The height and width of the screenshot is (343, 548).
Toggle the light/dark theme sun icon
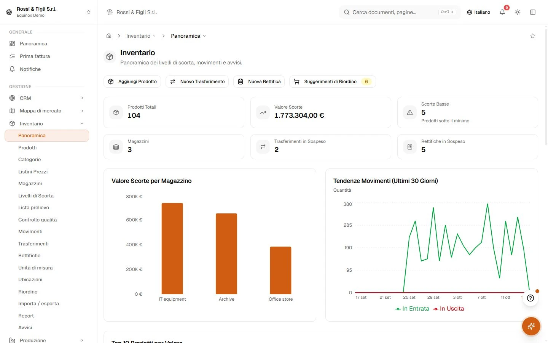click(518, 12)
